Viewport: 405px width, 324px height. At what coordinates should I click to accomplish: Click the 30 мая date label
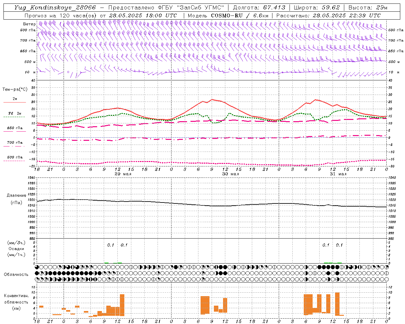coord(231,174)
